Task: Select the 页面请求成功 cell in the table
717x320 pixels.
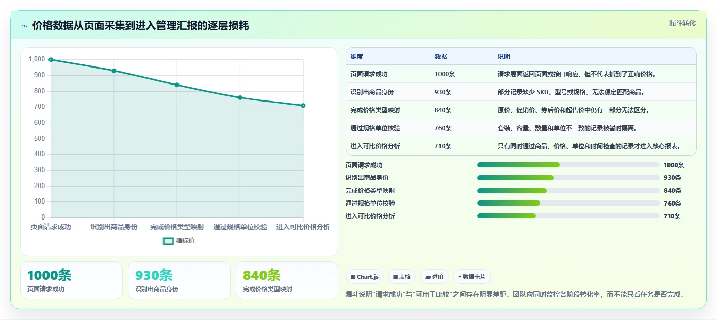Action: point(369,74)
